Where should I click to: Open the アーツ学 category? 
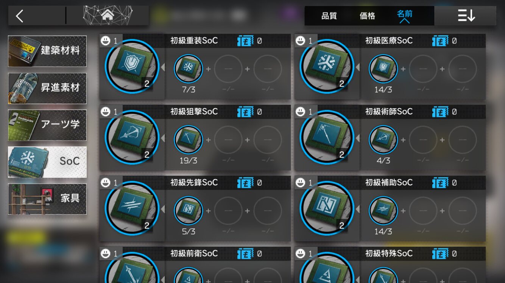47,125
